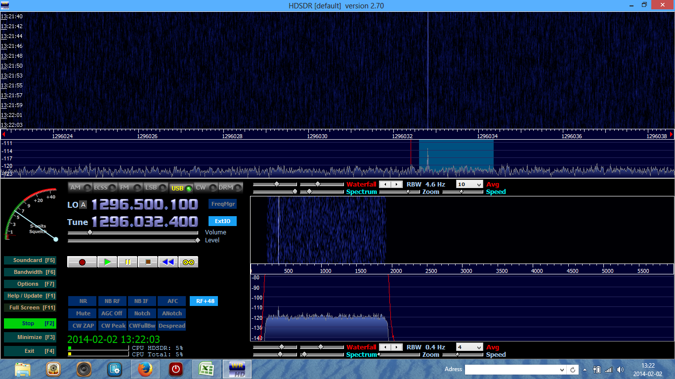Open the checklist settings taskbar icon
The image size is (675, 379).
point(115,369)
